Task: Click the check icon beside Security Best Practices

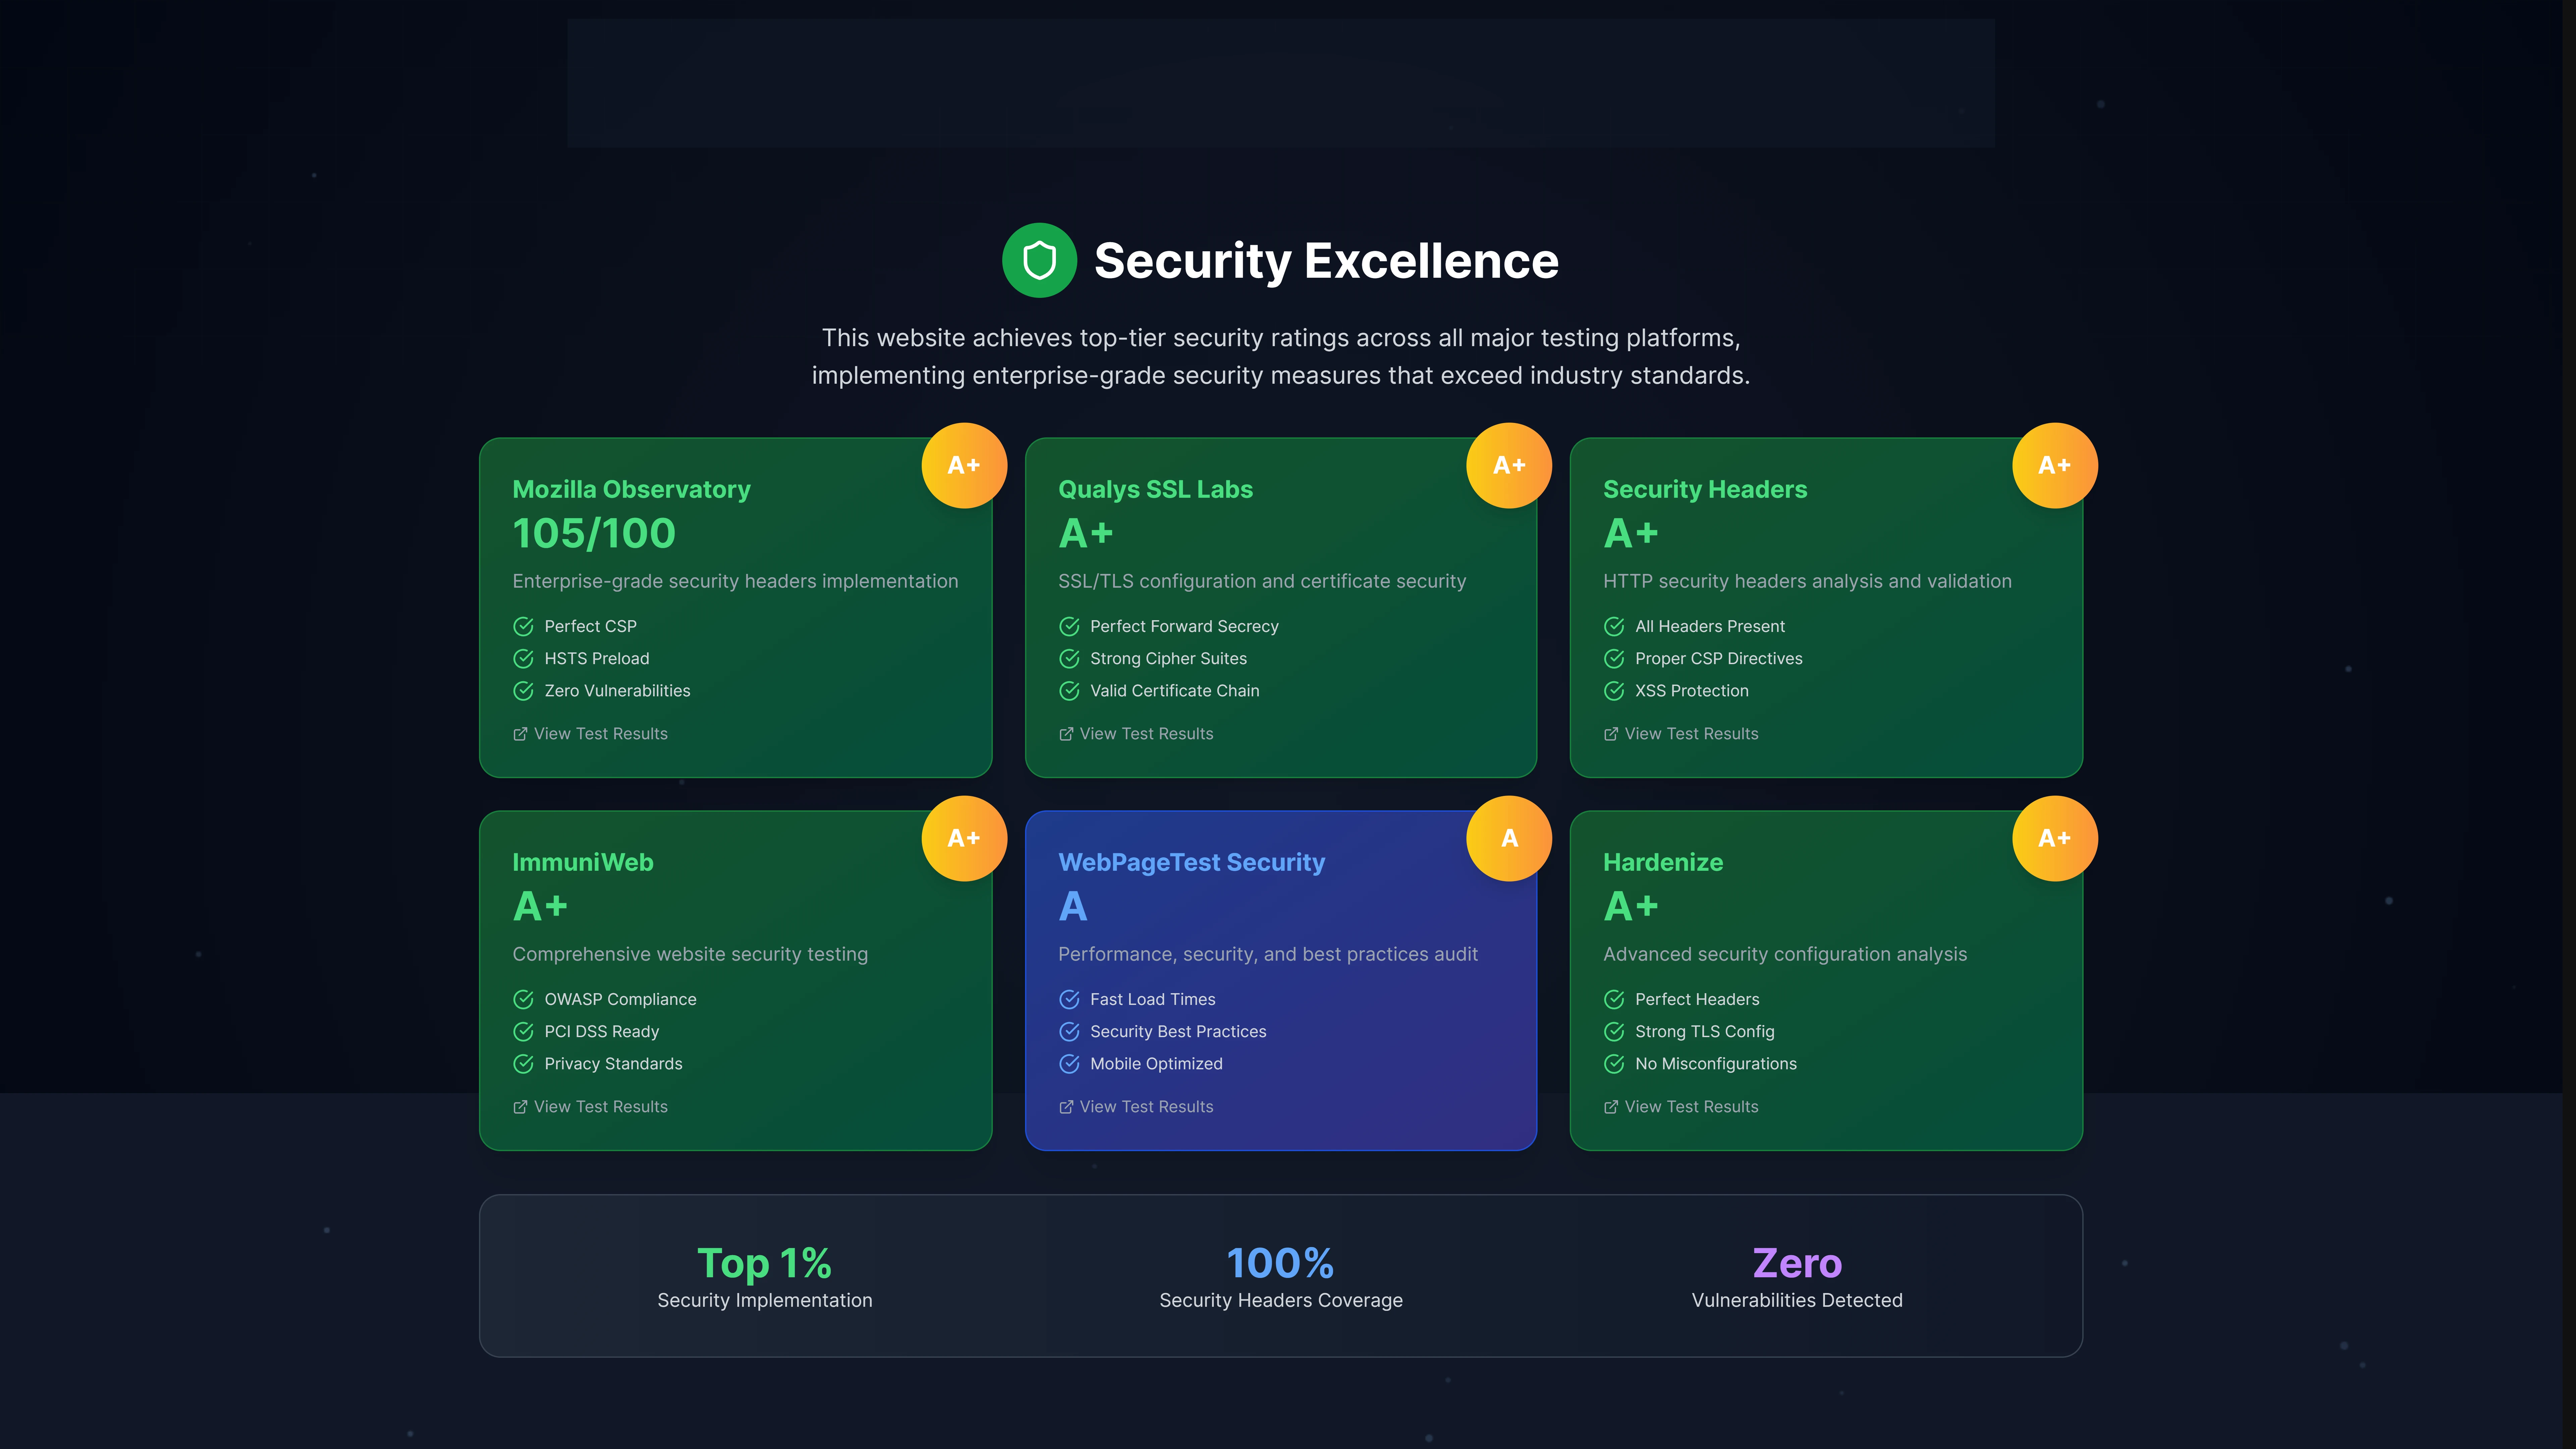Action: [x=1069, y=1031]
